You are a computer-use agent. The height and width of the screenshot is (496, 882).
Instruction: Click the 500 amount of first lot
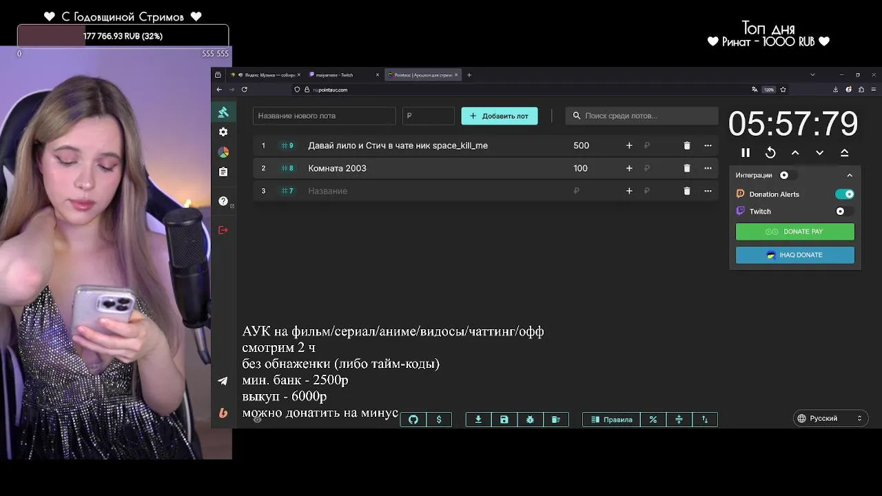(x=582, y=145)
